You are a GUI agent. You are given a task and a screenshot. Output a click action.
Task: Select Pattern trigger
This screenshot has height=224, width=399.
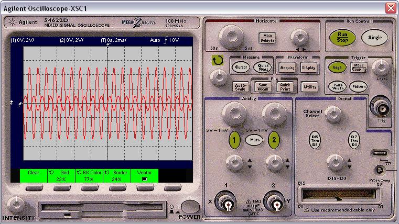click(x=359, y=86)
